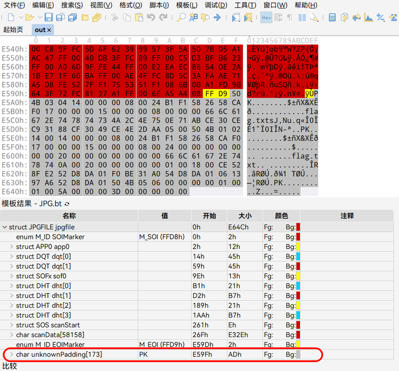Click the Save file icon

click(x=48, y=17)
